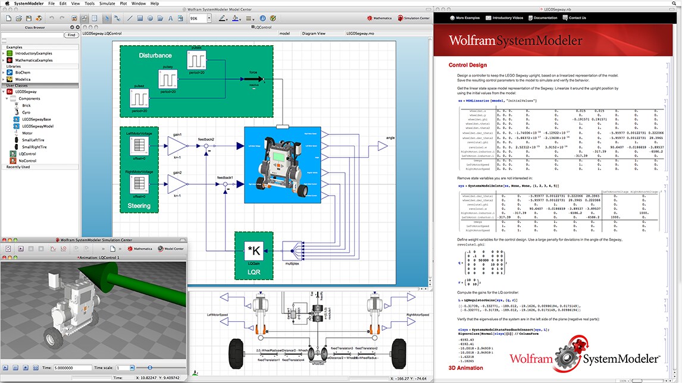This screenshot has width=682, height=383.
Task: Click the Save model icon
Action: [30, 18]
